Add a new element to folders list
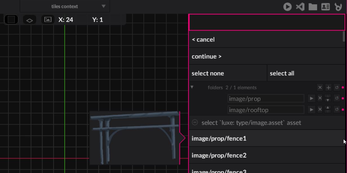347x173 pixels. pos(328,88)
